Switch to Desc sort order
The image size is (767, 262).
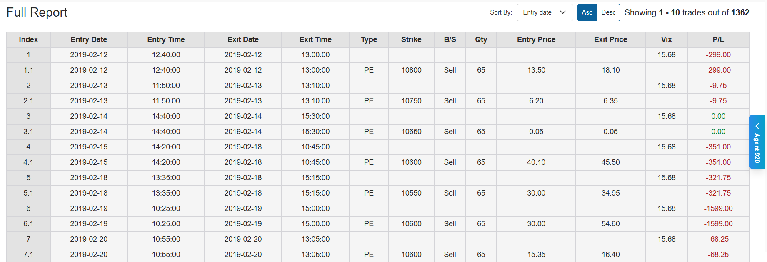pyautogui.click(x=608, y=12)
